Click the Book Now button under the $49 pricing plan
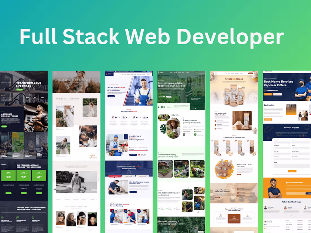This screenshot has width=311, height=233. (8, 193)
